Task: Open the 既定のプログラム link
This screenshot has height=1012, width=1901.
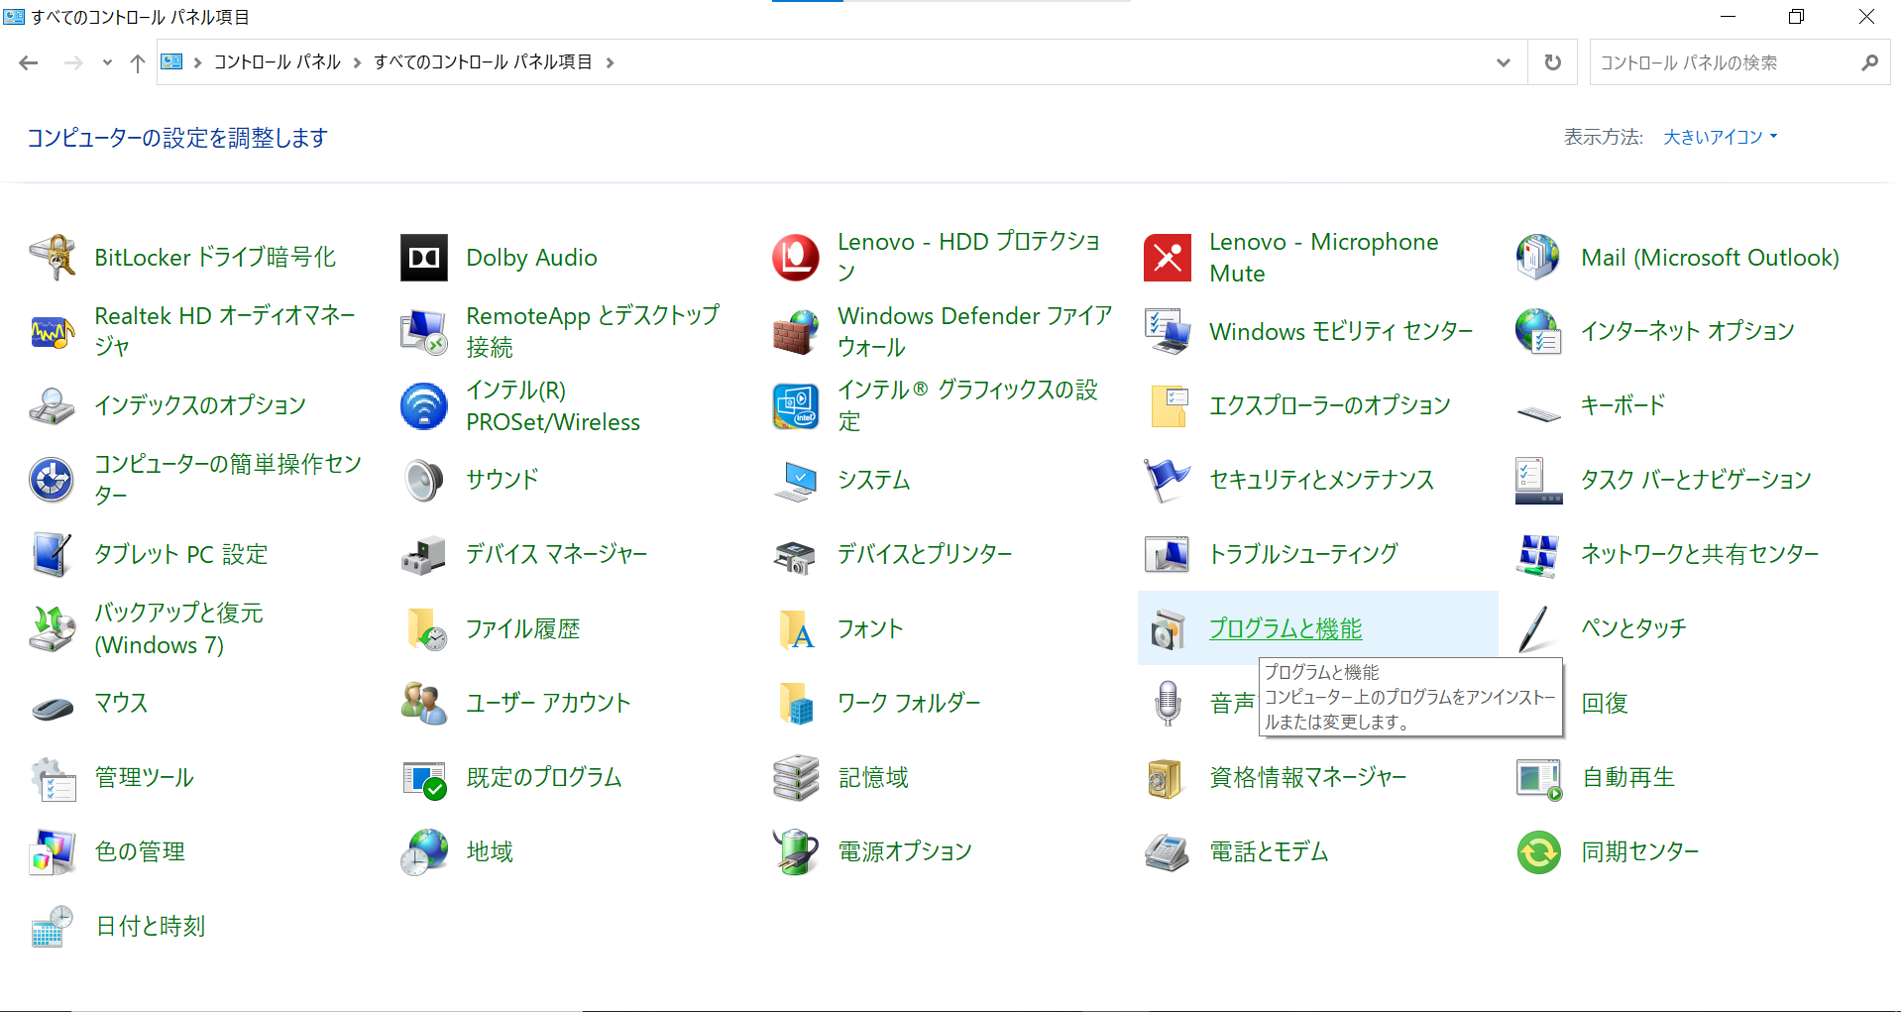Action: (x=543, y=777)
